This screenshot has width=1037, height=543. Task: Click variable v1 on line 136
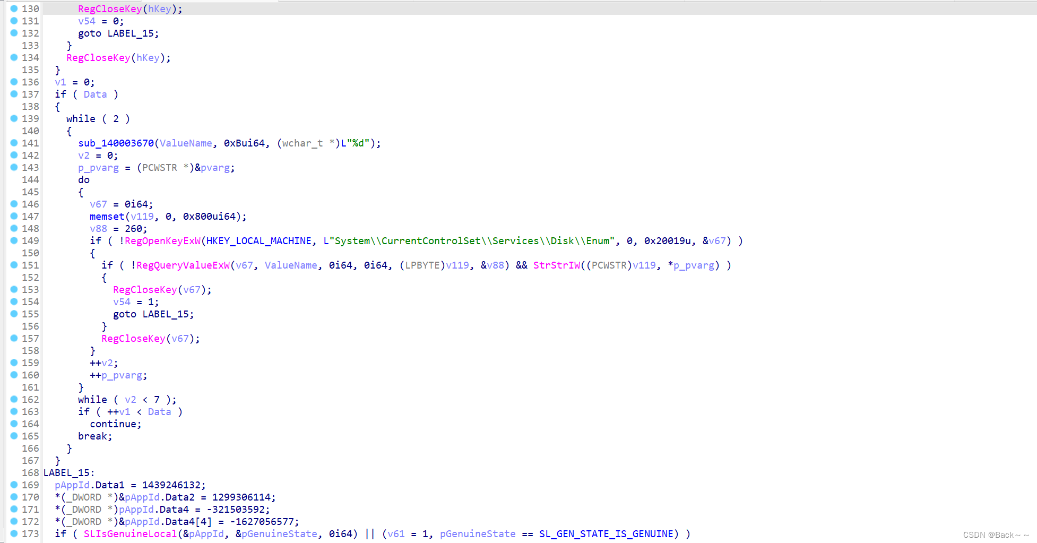pyautogui.click(x=61, y=82)
